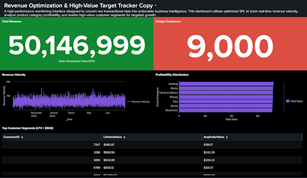Click CustomerID cell 4789
The image size is (307, 178).
point(97,168)
